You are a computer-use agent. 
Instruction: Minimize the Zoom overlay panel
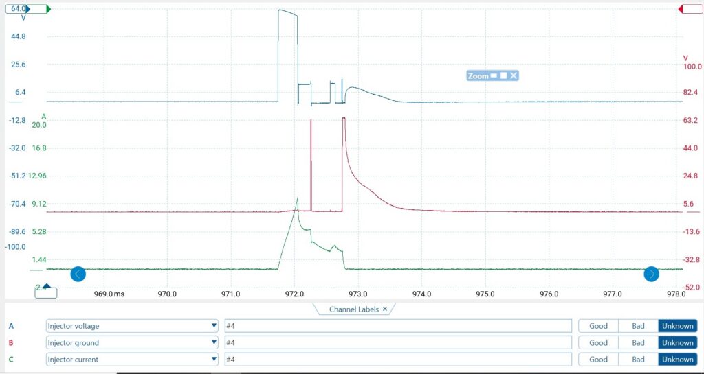tap(493, 76)
